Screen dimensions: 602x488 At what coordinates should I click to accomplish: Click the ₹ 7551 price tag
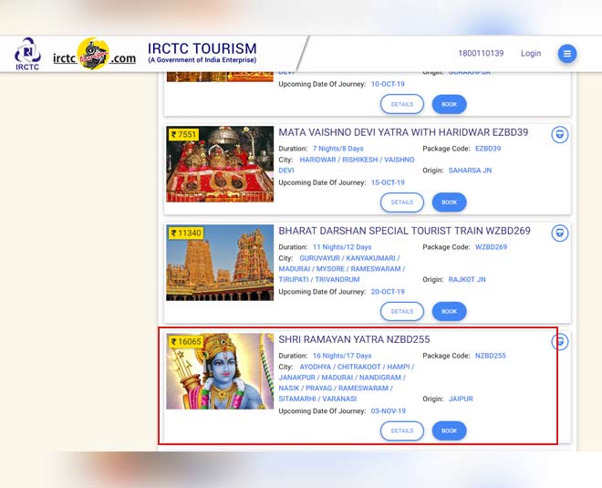(x=183, y=134)
